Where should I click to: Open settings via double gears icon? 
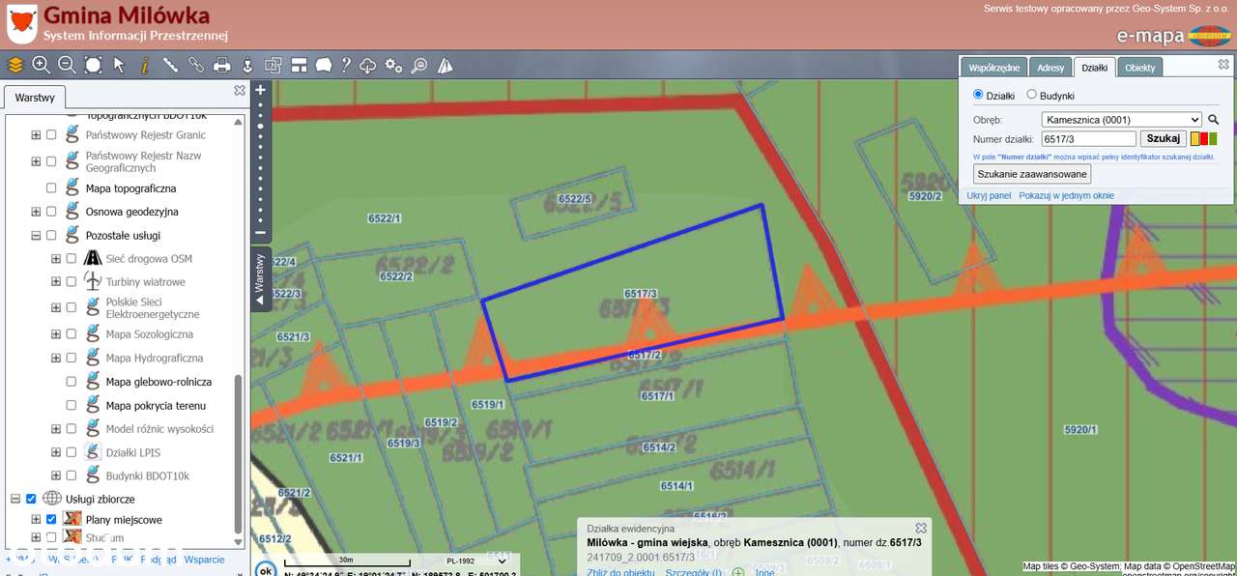[393, 65]
